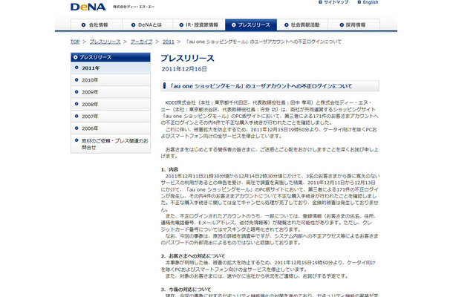
Task: Select 2007年 in the sidebar
Action: coord(111,117)
